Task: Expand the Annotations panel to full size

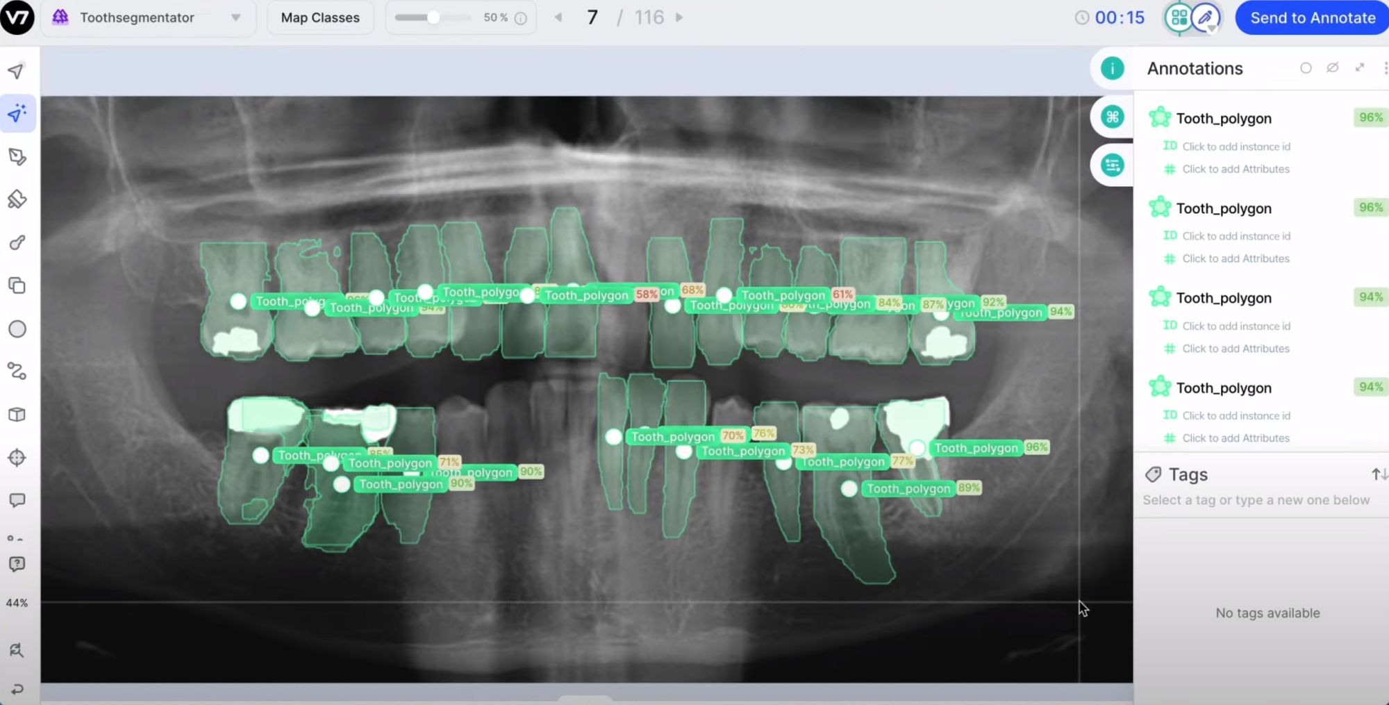Action: (x=1360, y=67)
